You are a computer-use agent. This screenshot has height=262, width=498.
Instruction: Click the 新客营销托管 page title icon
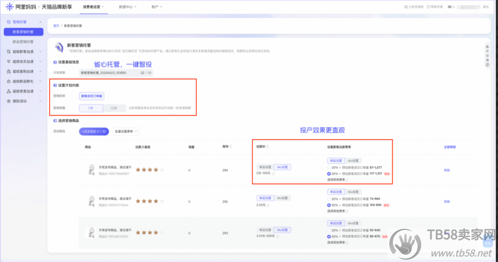point(59,48)
